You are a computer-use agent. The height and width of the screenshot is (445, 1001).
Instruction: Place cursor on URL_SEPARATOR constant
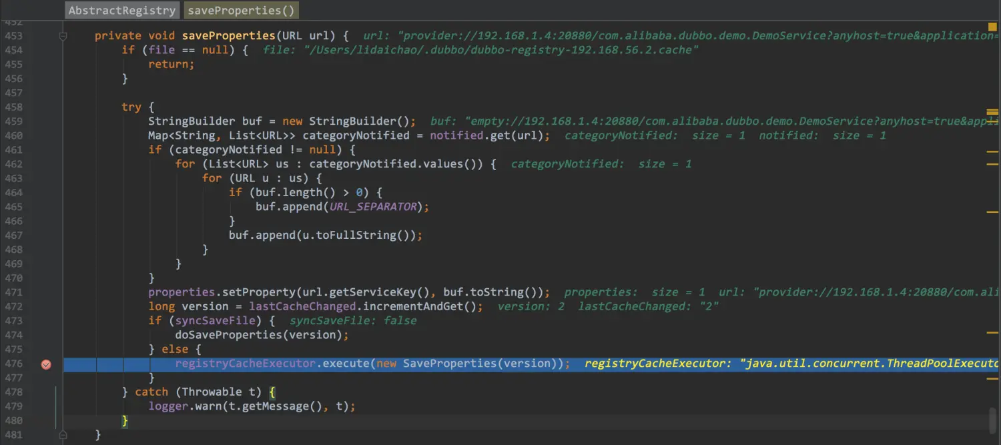click(x=373, y=207)
